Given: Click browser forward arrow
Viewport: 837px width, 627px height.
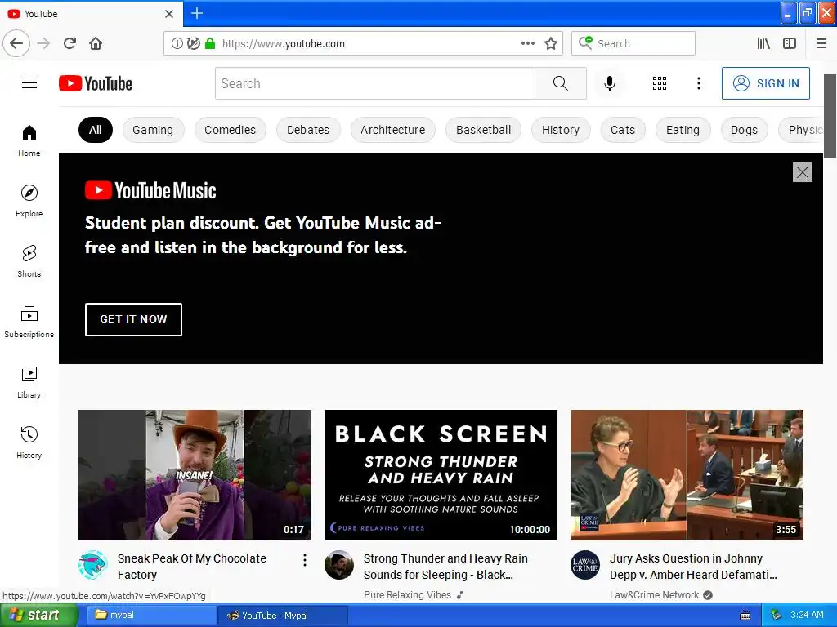Looking at the screenshot, I should [43, 43].
